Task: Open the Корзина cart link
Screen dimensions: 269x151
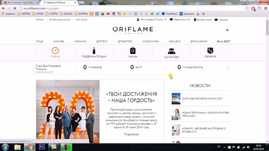Action: [x=222, y=20]
